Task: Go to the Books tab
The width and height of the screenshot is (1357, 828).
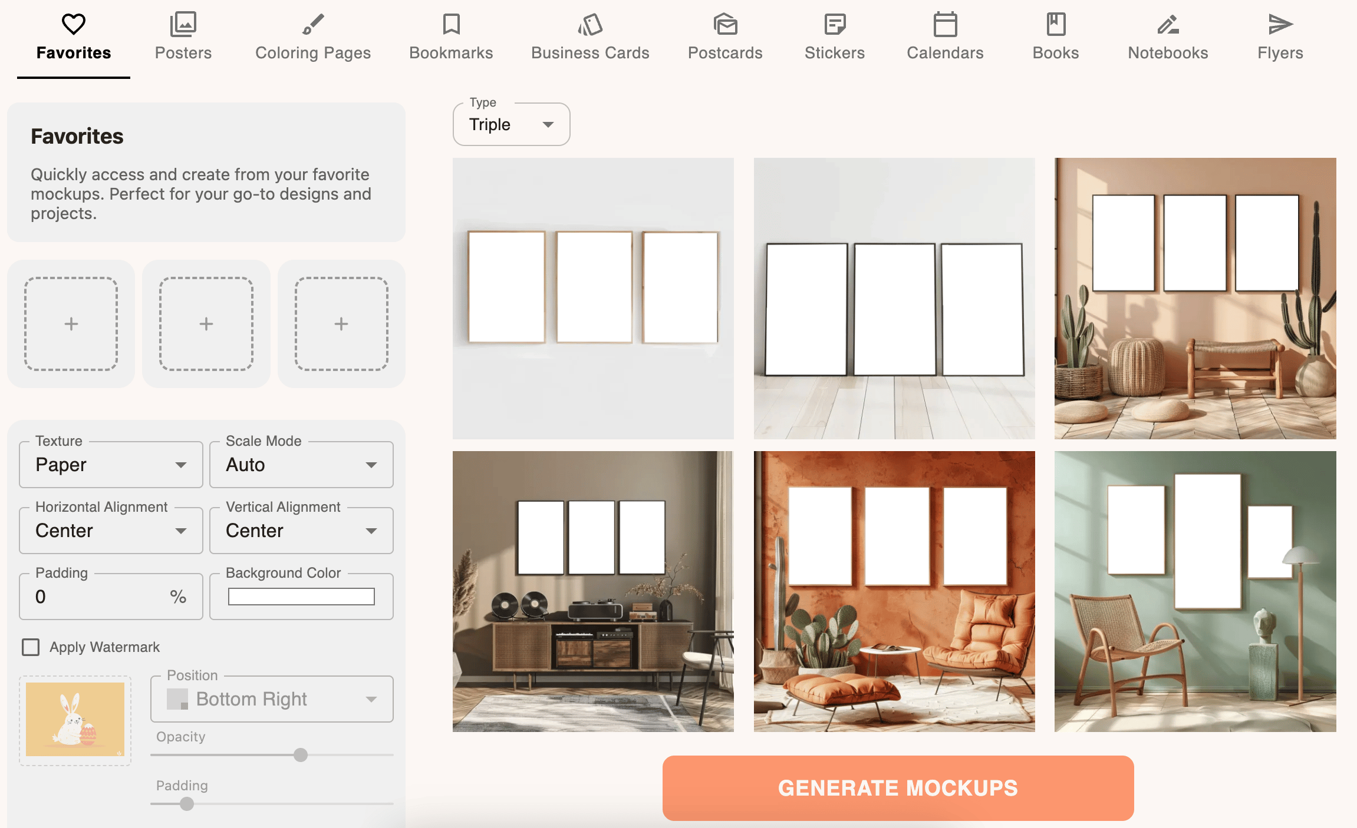Action: pos(1056,39)
